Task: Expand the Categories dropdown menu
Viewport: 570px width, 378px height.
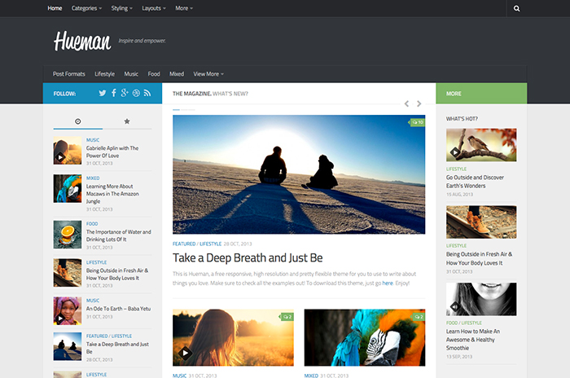Action: 86,8
